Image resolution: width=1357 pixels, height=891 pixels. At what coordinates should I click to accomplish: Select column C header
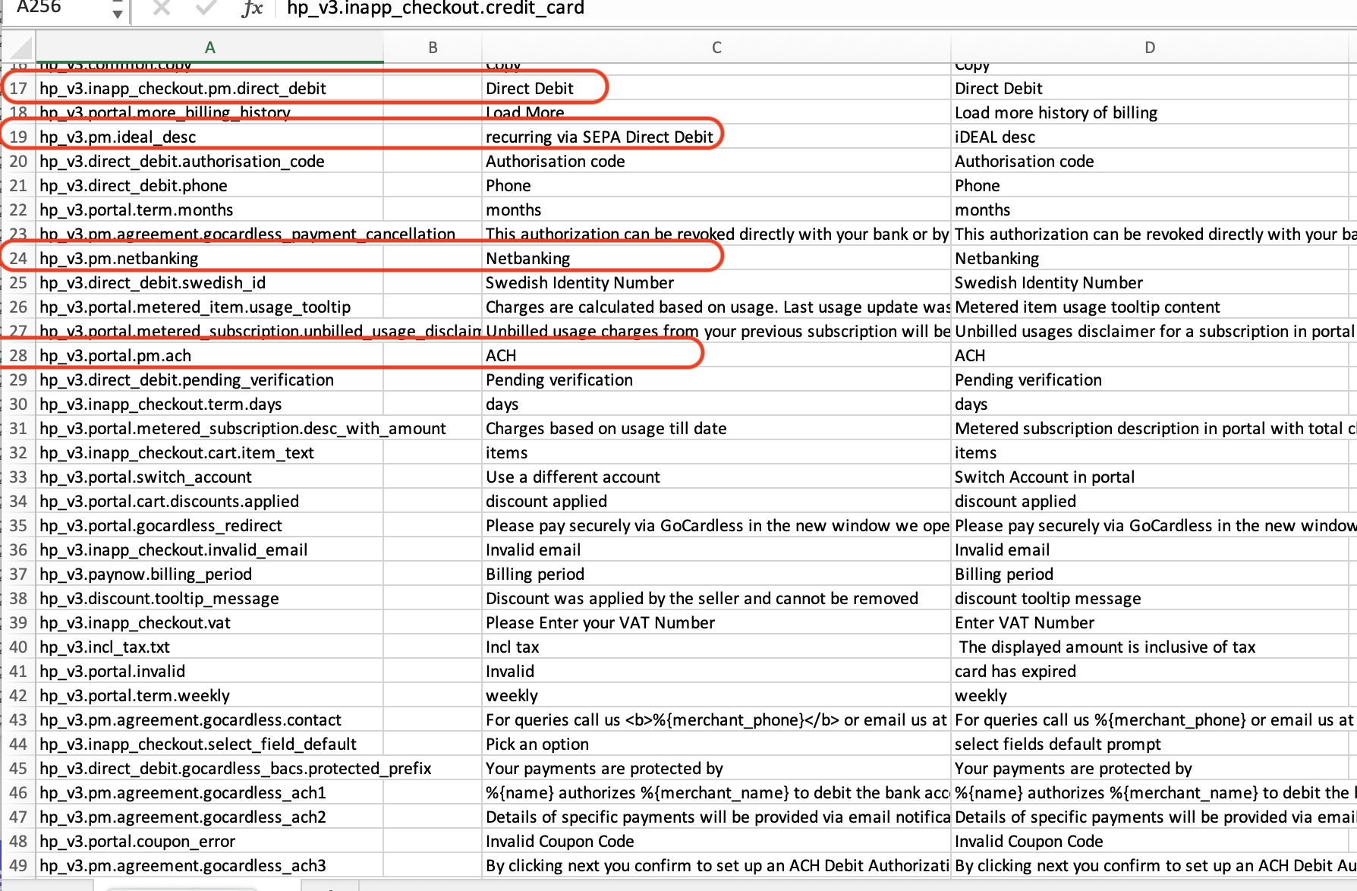[716, 48]
